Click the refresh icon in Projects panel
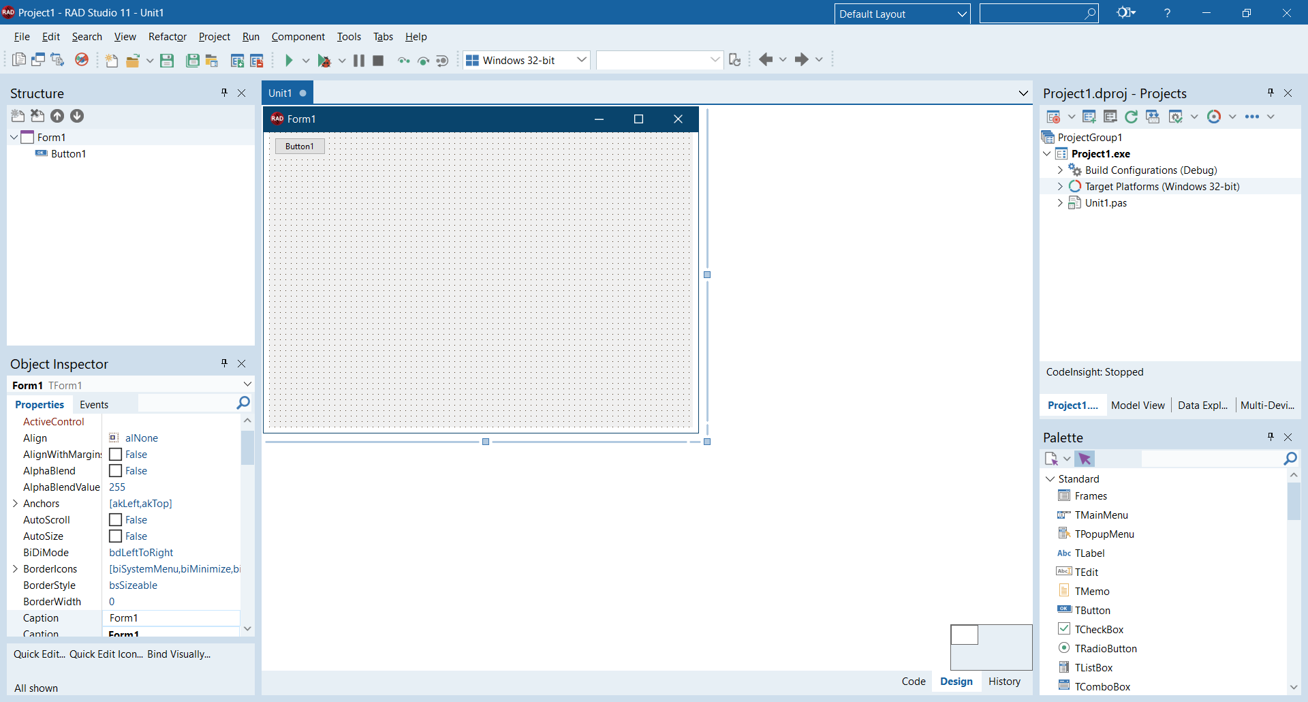 tap(1132, 117)
